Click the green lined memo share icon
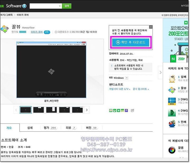 coord(122,110)
